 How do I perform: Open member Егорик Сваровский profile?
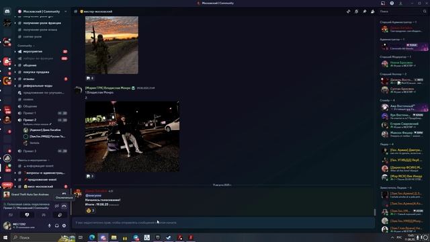[x=403, y=125]
